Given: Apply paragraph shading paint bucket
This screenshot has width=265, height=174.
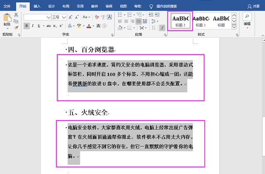Looking at the screenshot, I should [x=120, y=28].
